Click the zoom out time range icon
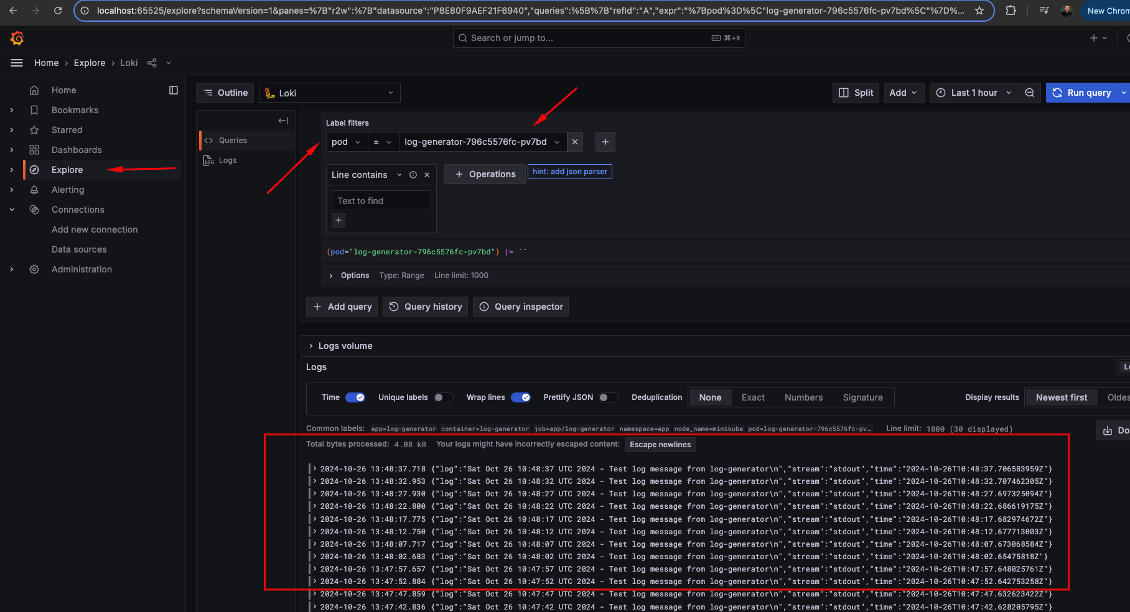 point(1030,93)
